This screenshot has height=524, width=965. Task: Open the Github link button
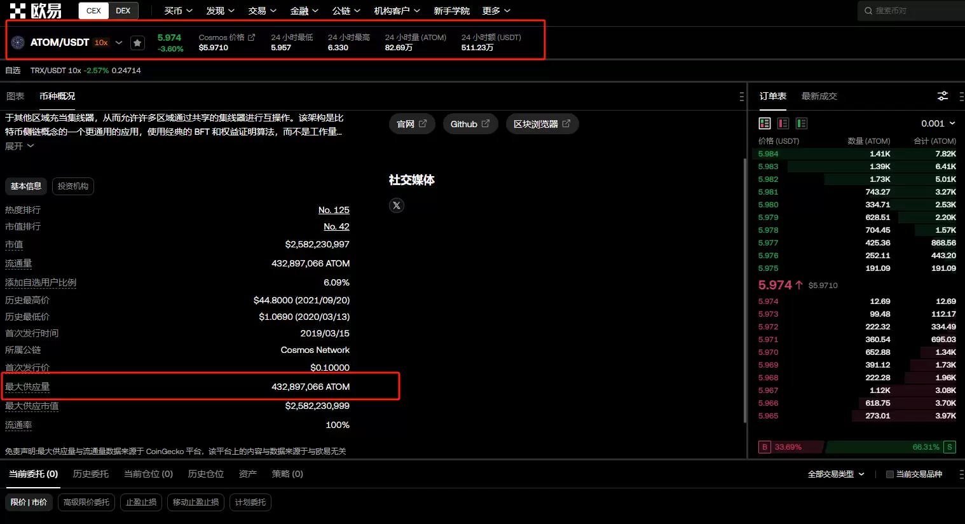tap(470, 124)
